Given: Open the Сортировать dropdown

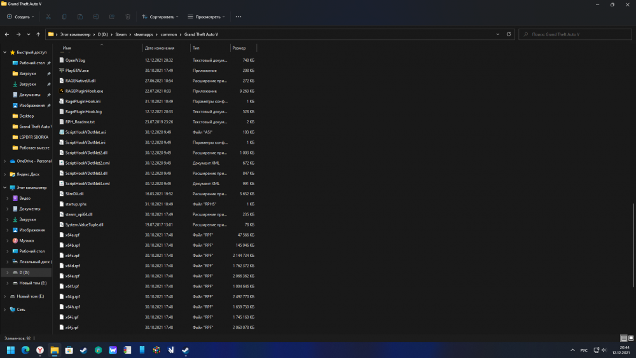Looking at the screenshot, I should click(x=160, y=17).
